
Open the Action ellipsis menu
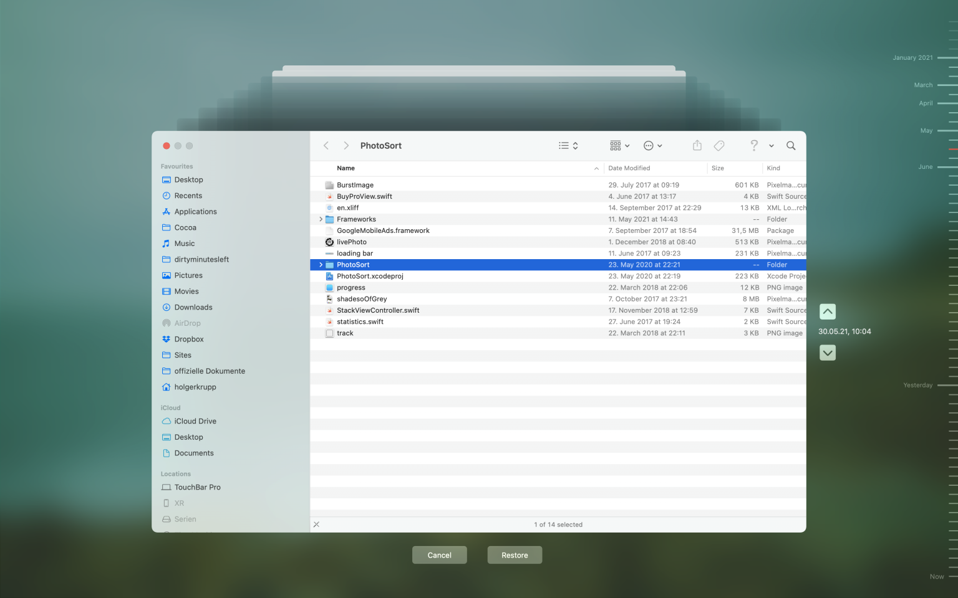pyautogui.click(x=652, y=146)
